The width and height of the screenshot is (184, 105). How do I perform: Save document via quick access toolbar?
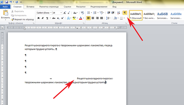pos(7,2)
